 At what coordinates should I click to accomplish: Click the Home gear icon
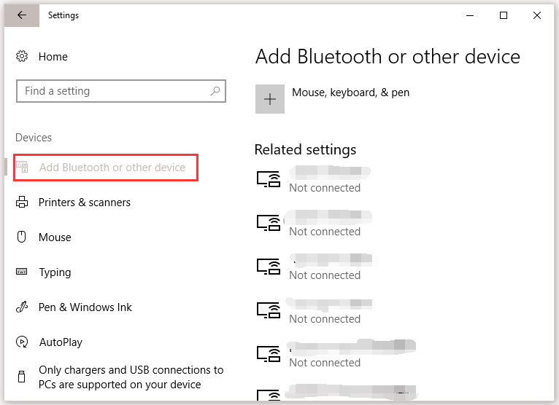(22, 56)
